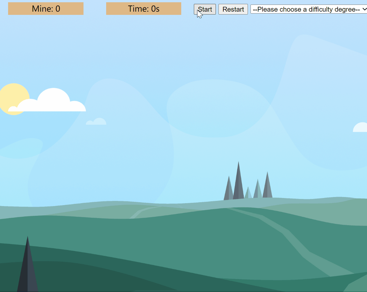Click the "Time: 0s" timer display

tap(144, 9)
